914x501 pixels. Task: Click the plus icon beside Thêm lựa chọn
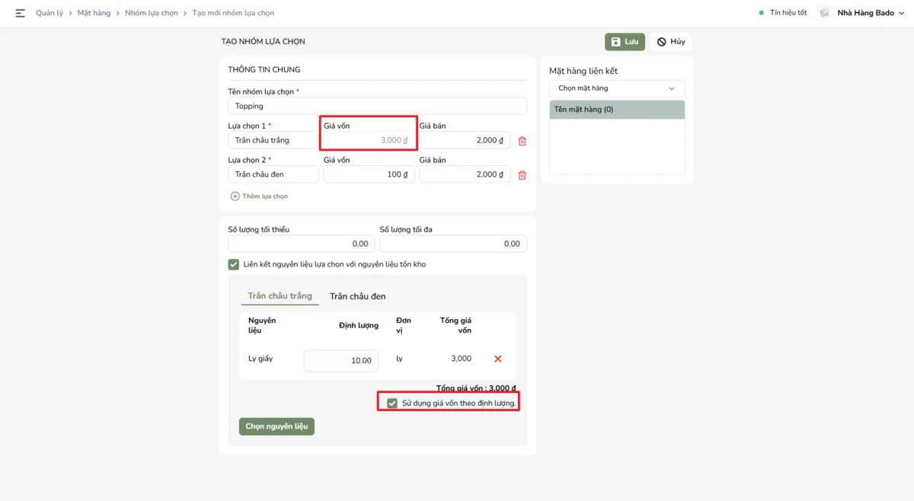click(x=235, y=196)
